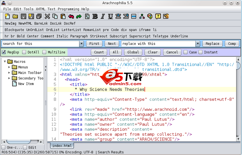
Task: Cut selection with scissors icon
Action: coord(47,16)
